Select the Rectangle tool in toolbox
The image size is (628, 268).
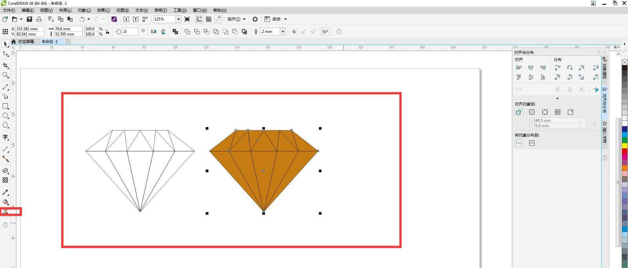tap(5, 106)
